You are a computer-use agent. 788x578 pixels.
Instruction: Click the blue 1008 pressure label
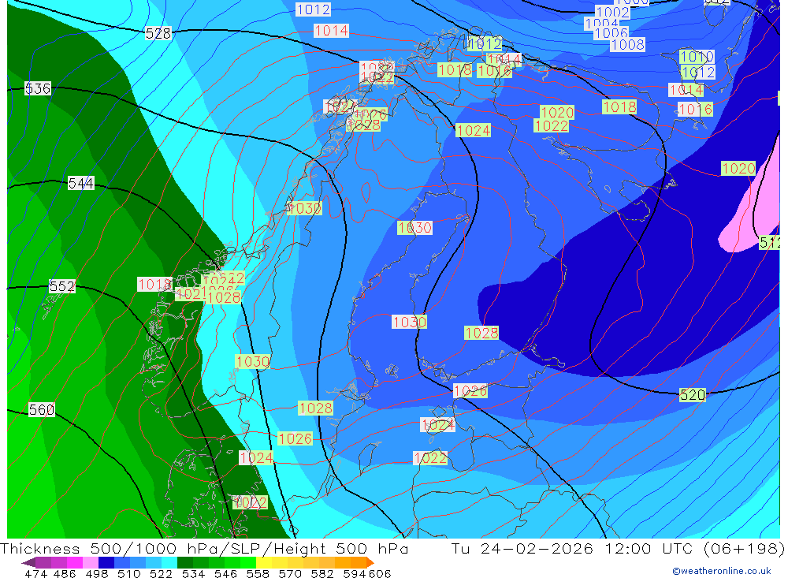pyautogui.click(x=628, y=45)
